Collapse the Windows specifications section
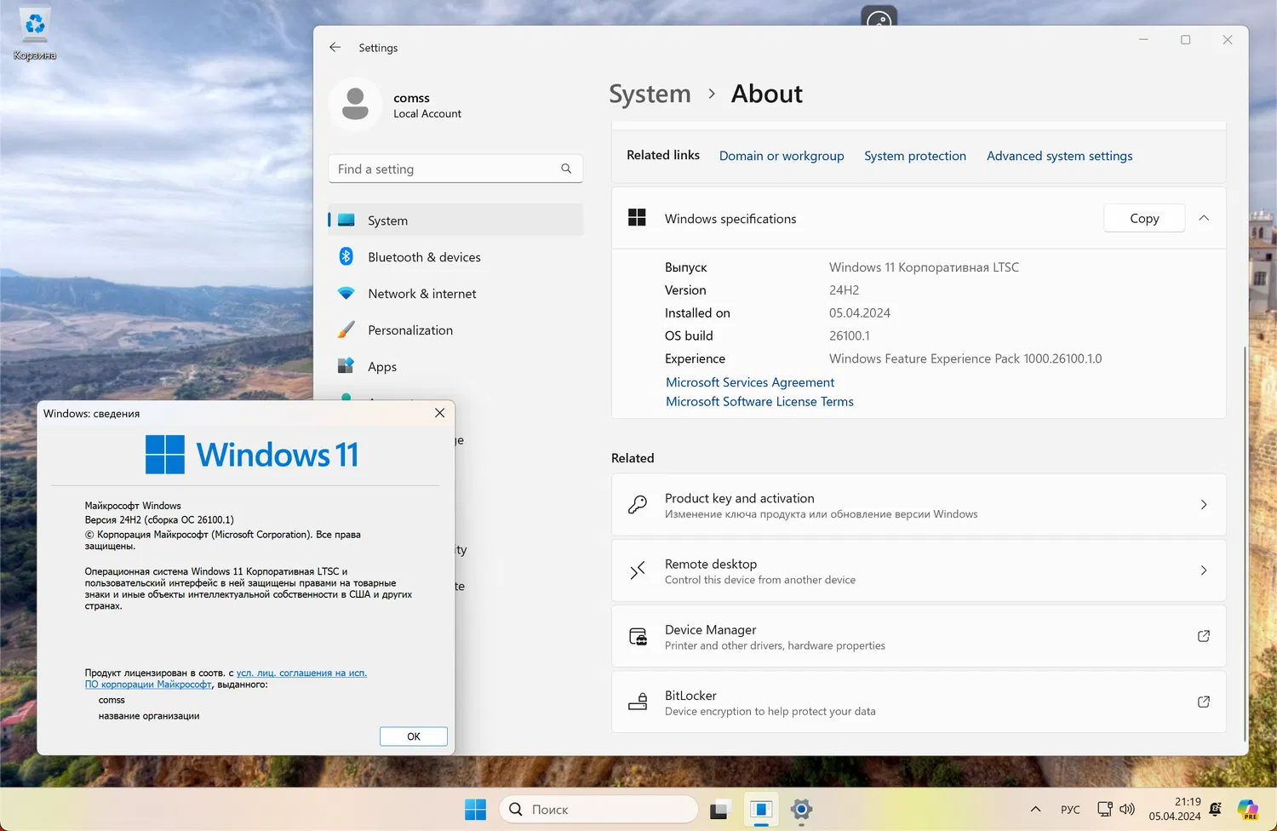This screenshot has height=831, width=1277. pos(1204,219)
